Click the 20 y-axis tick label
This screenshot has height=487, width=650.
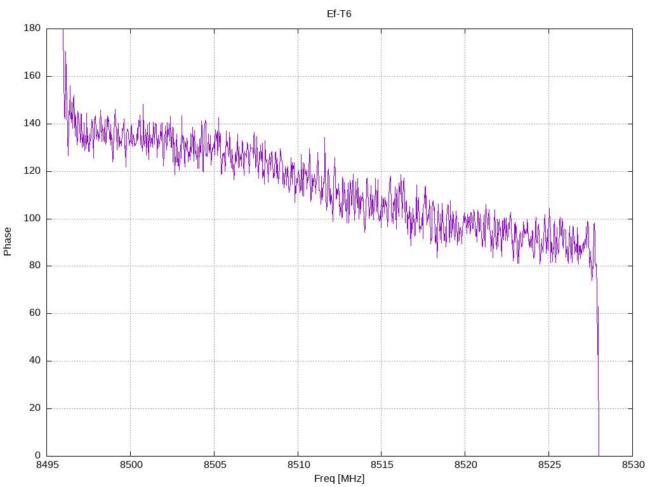pos(35,408)
